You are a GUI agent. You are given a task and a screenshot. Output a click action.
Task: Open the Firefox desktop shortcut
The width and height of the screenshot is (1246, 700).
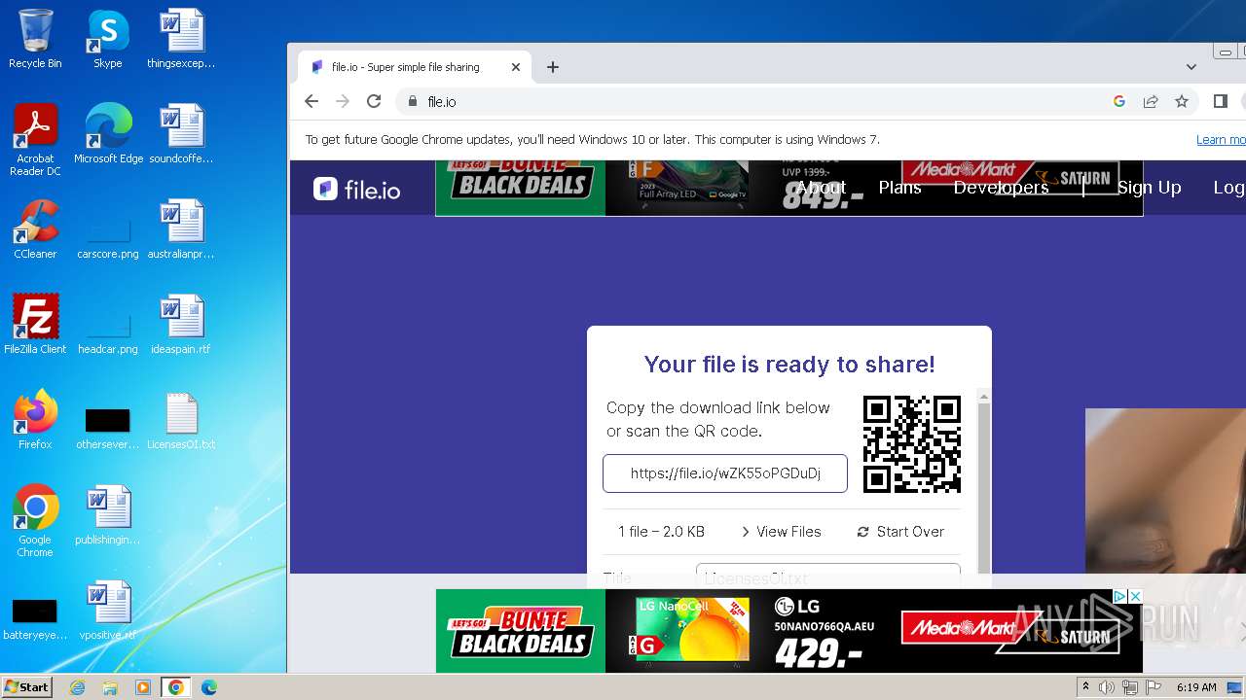[35, 419]
